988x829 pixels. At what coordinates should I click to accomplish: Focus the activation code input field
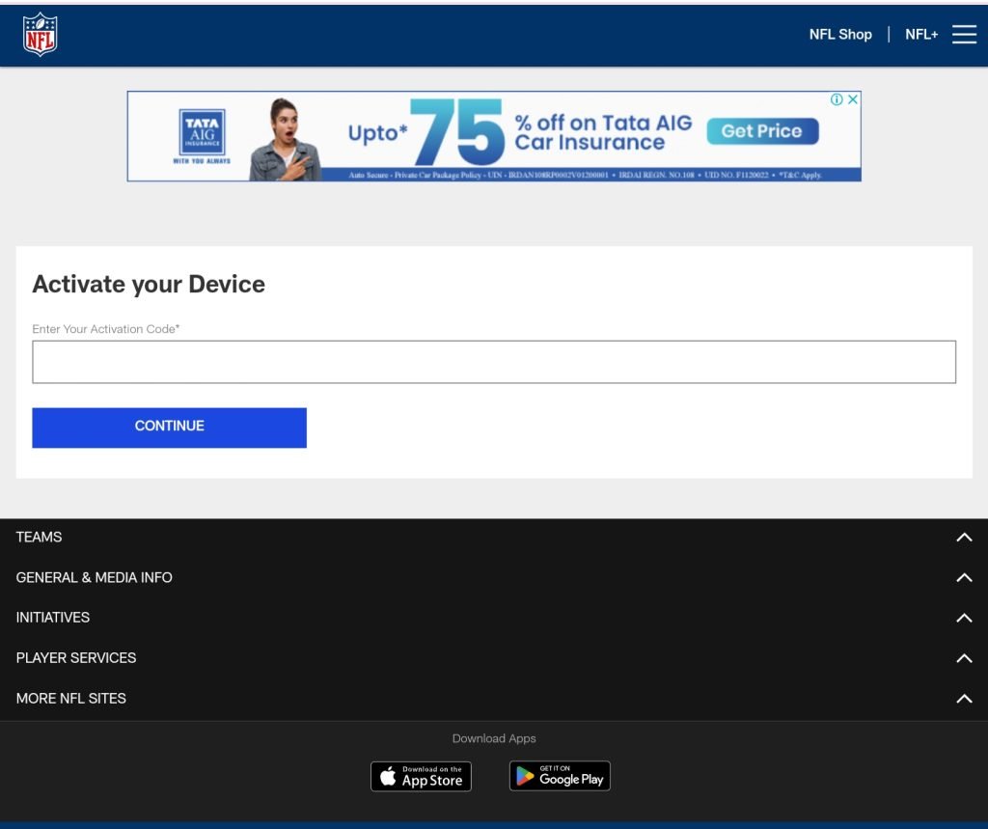point(494,362)
